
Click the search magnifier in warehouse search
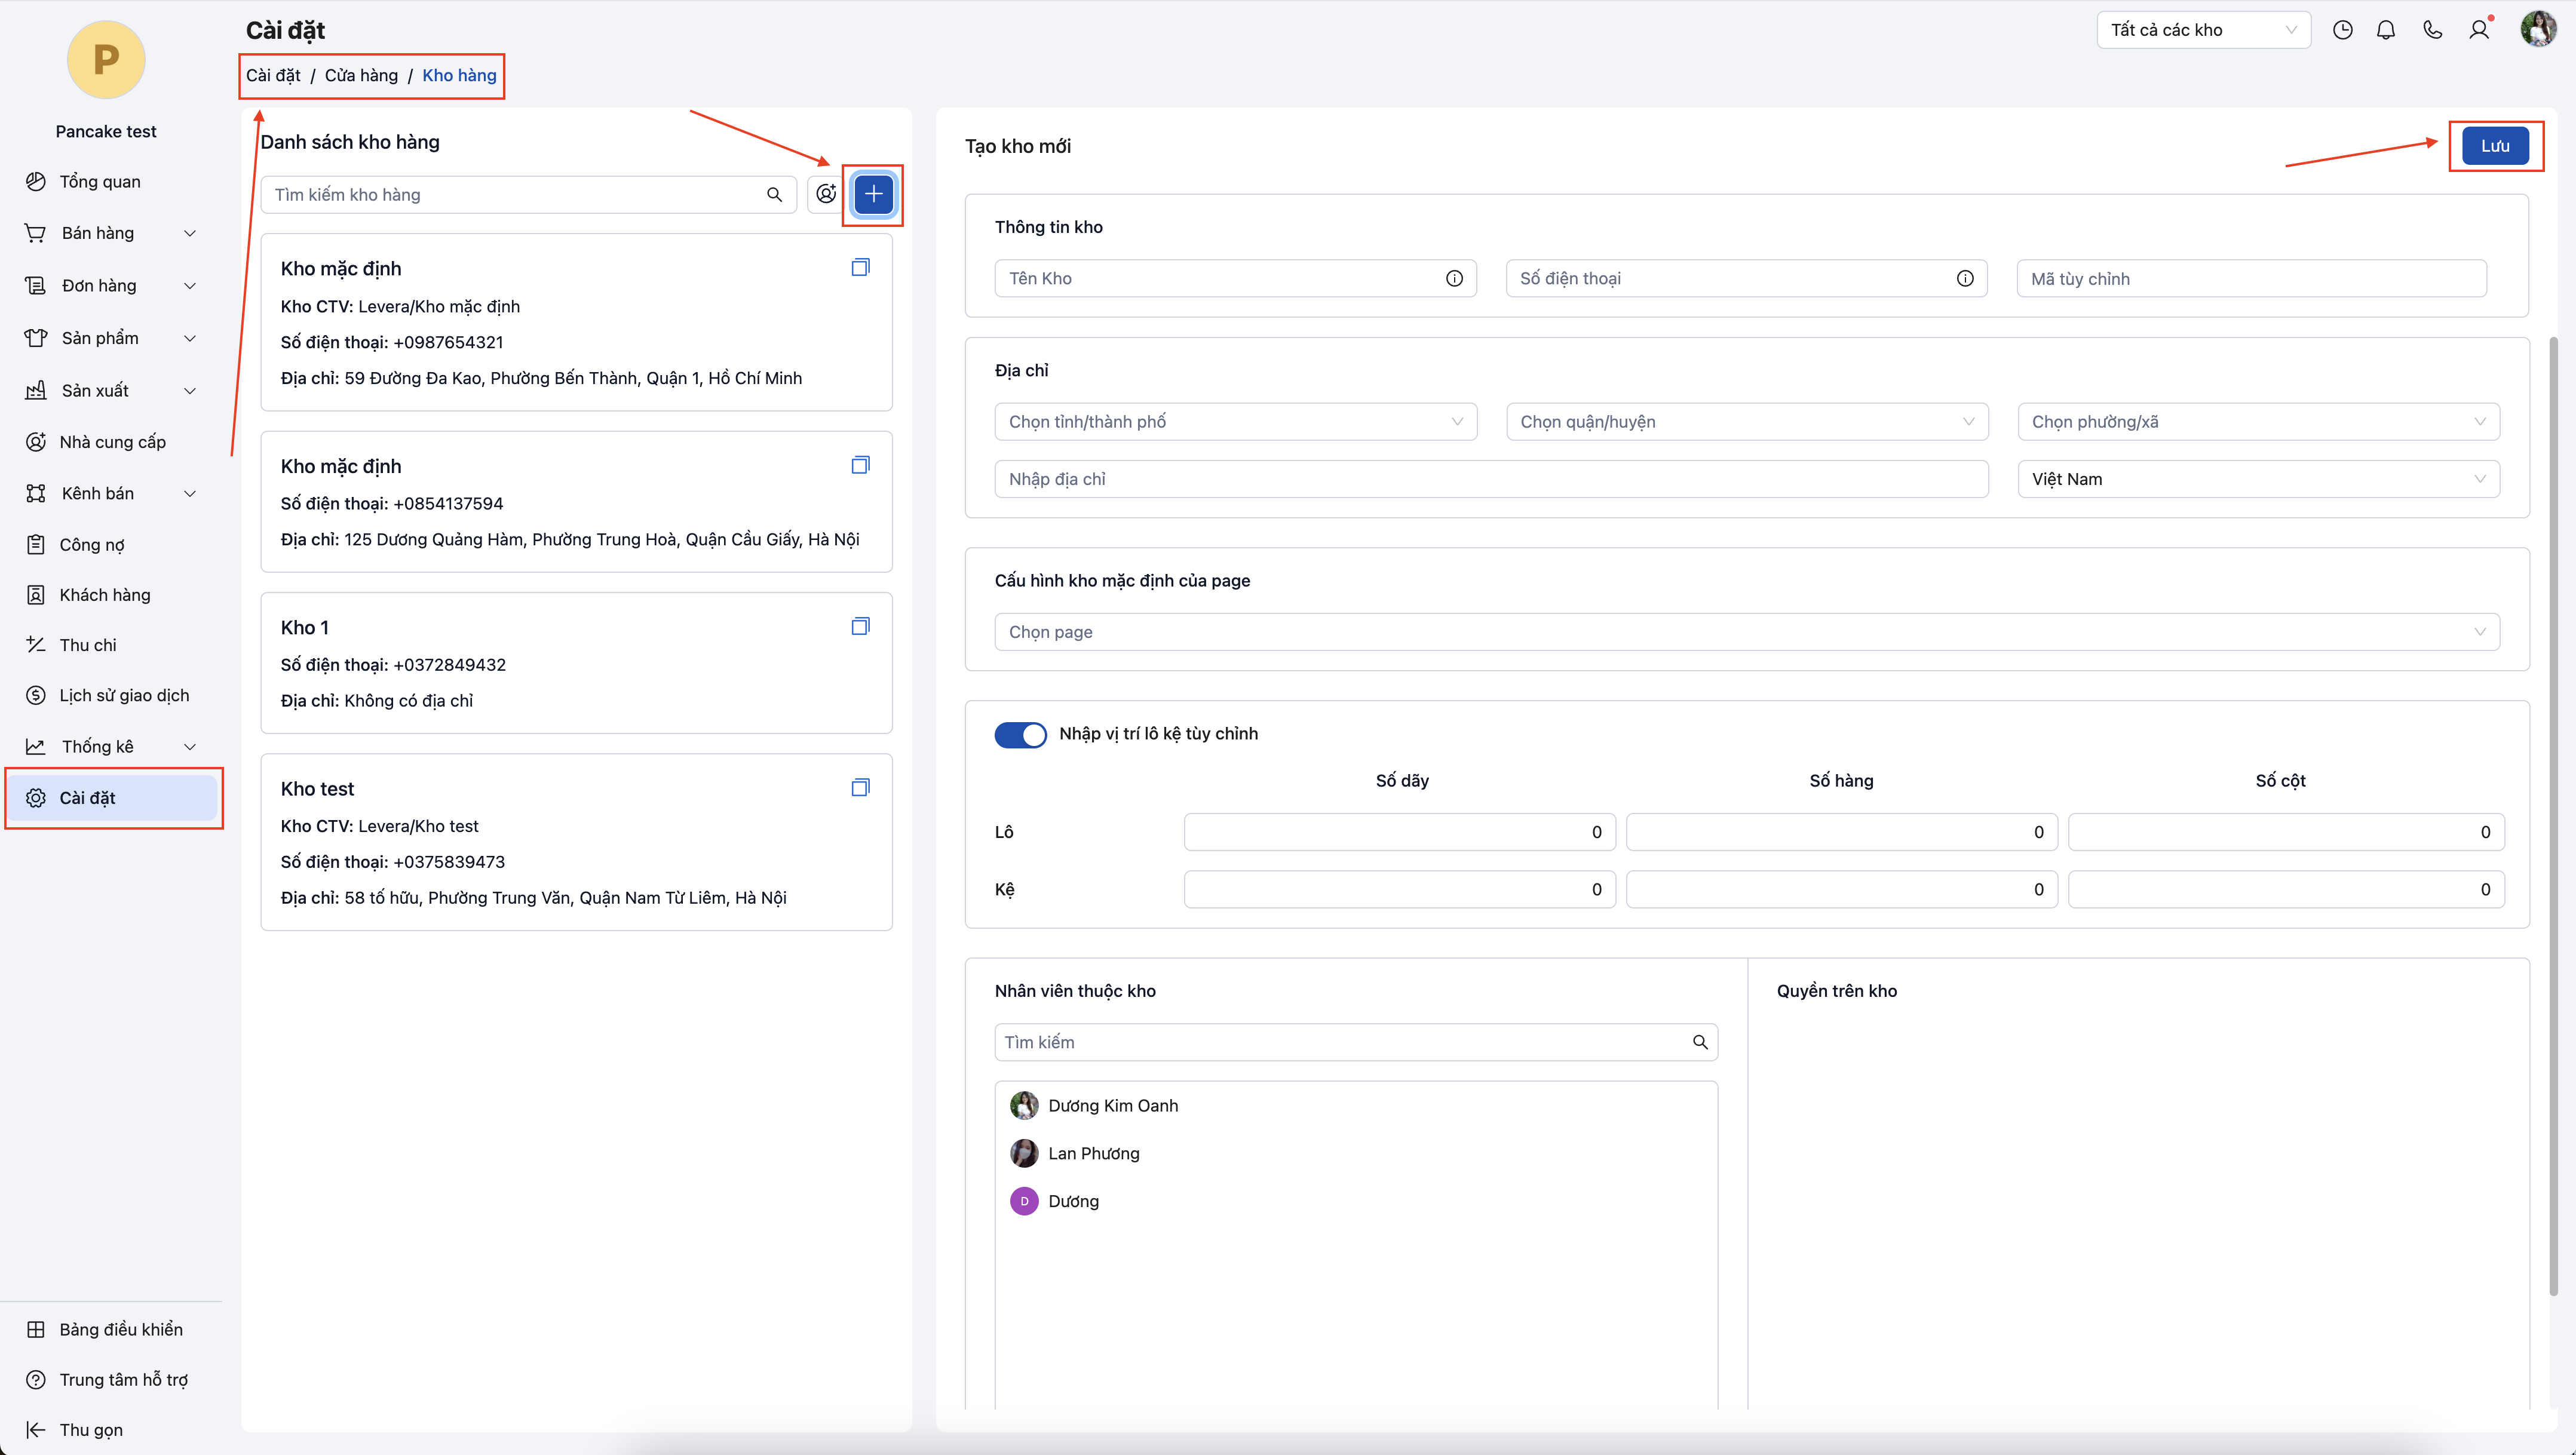(x=774, y=195)
